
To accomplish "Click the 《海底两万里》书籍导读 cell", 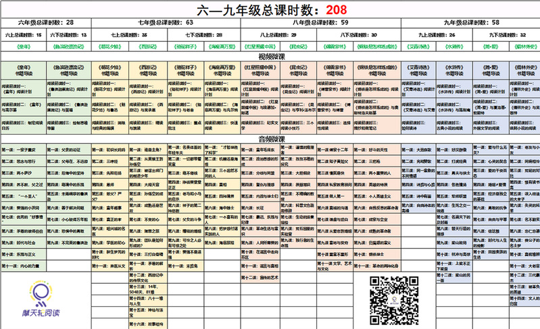I will click(222, 70).
